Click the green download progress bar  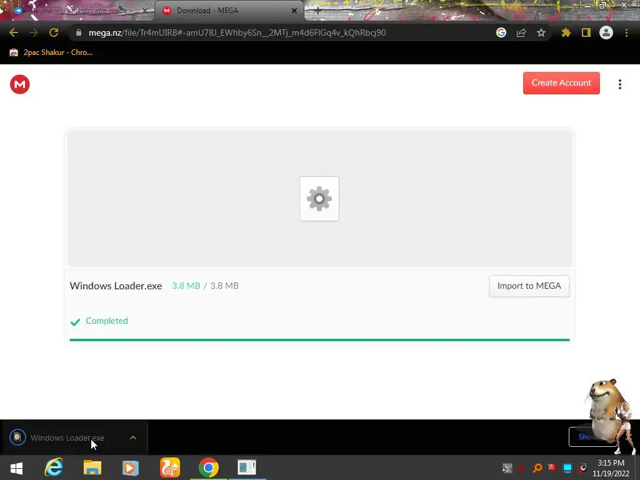319,339
